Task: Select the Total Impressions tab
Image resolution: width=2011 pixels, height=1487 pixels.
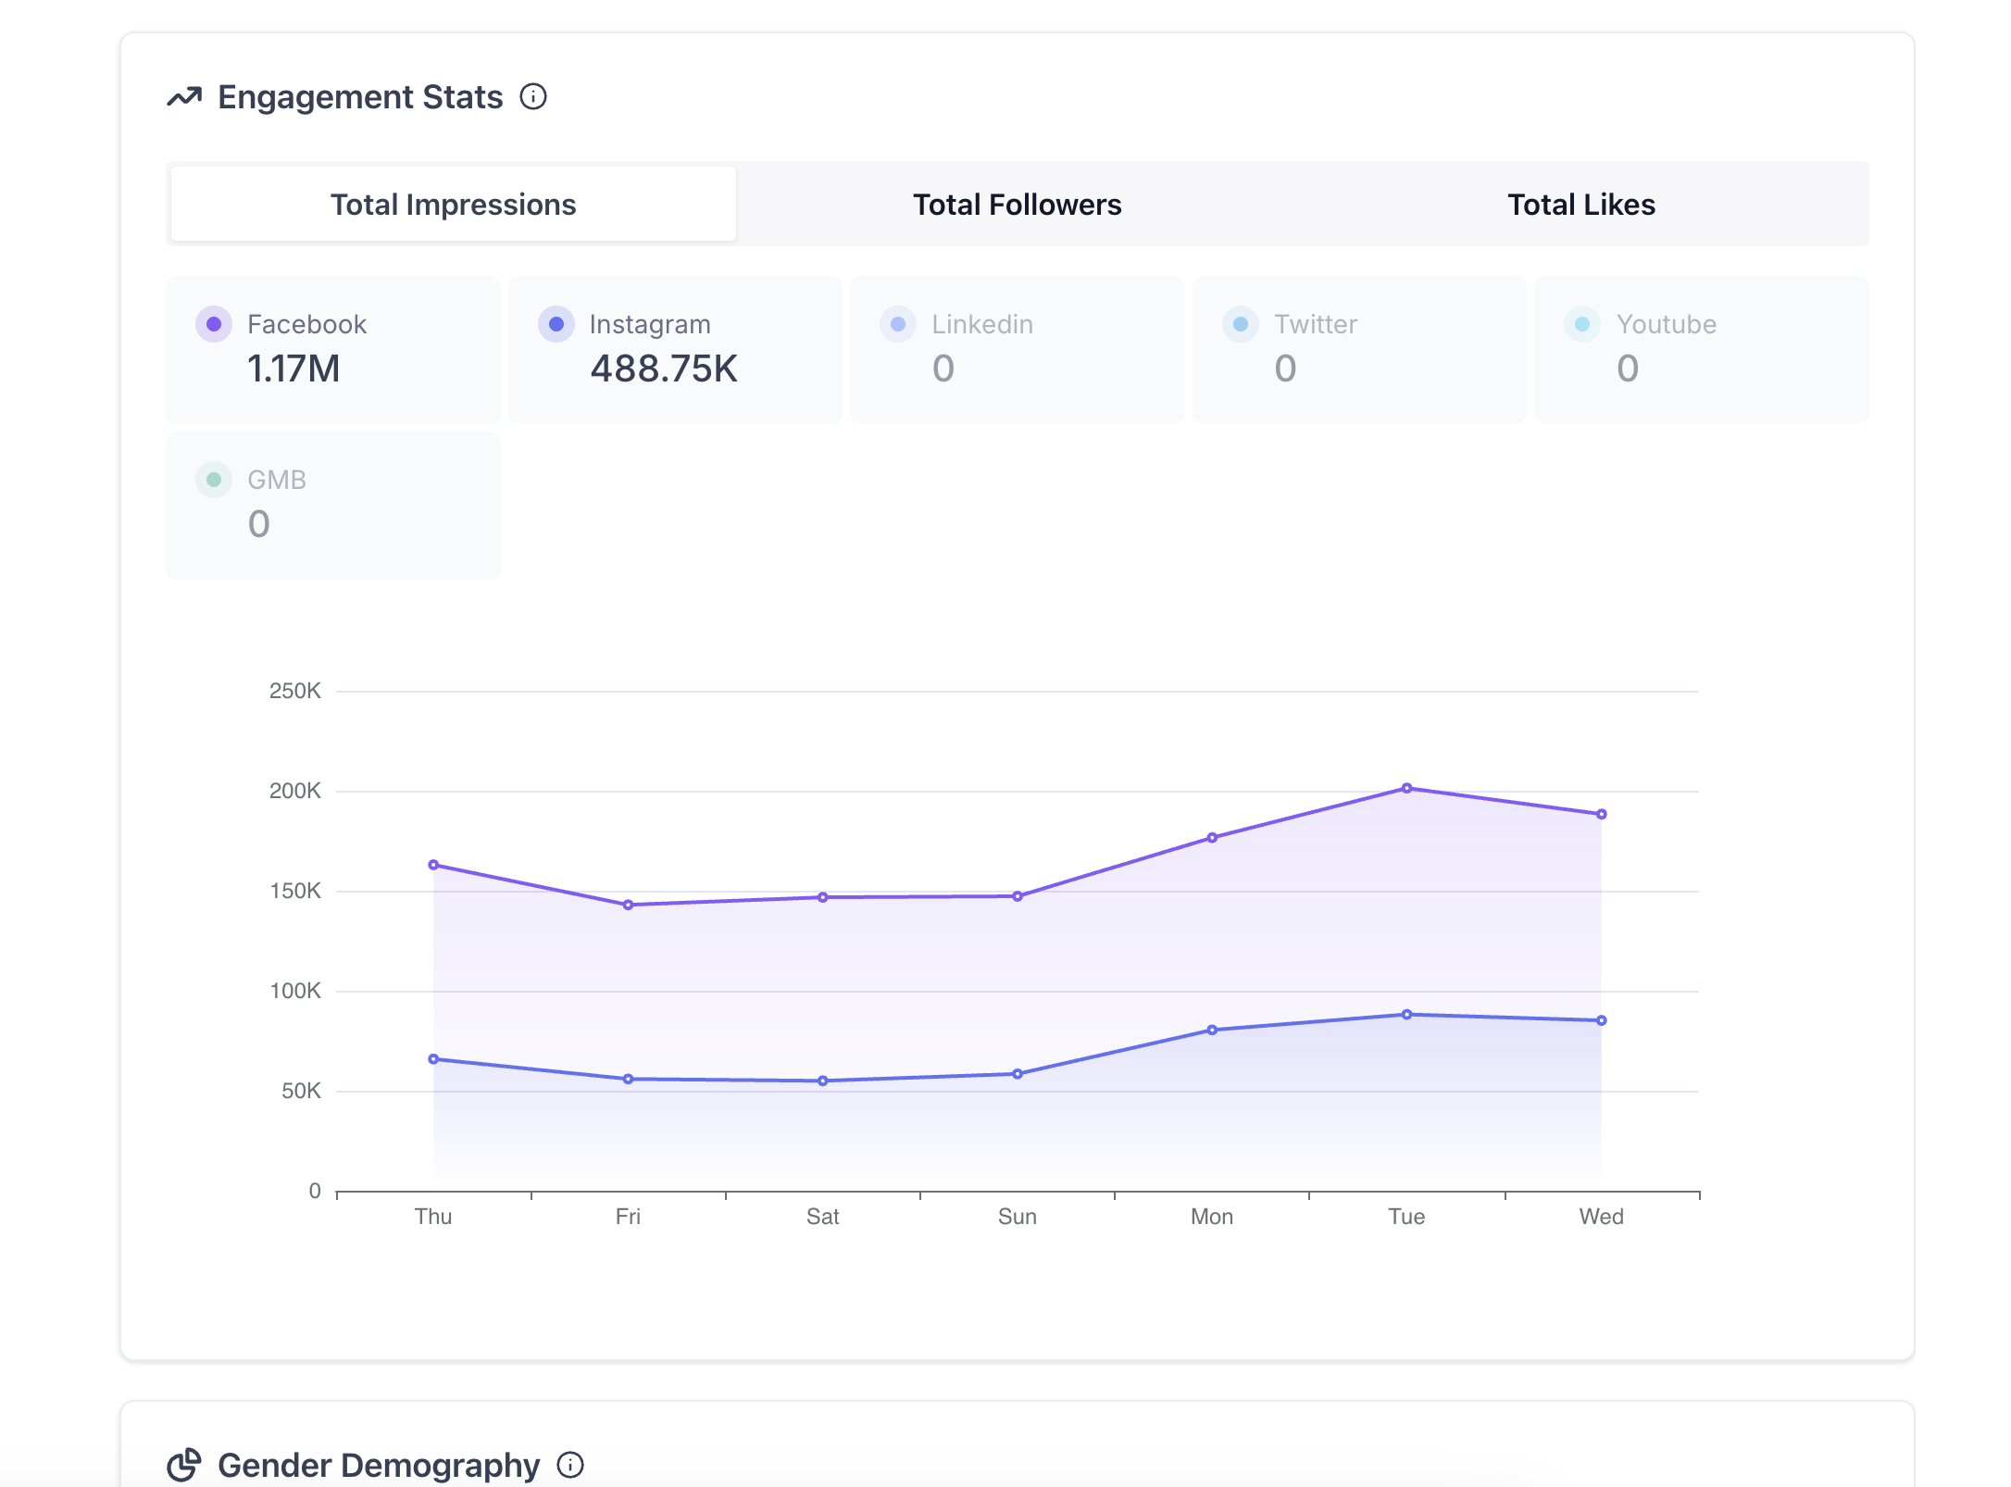Action: [454, 204]
